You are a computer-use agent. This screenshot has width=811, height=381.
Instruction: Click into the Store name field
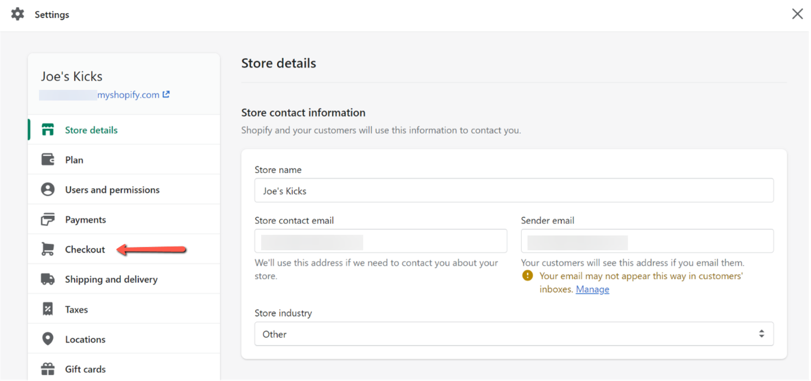pos(514,190)
